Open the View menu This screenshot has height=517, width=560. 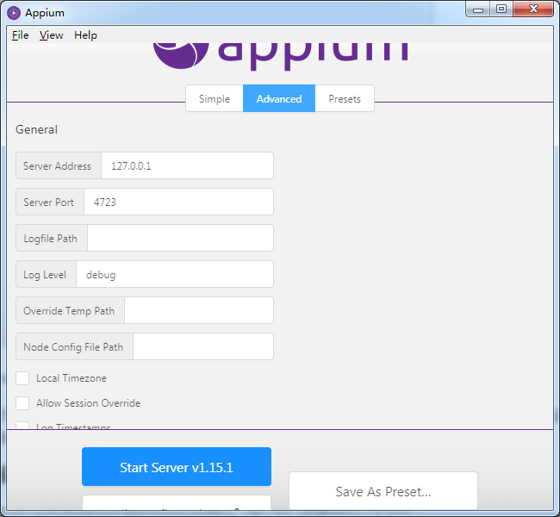click(51, 35)
